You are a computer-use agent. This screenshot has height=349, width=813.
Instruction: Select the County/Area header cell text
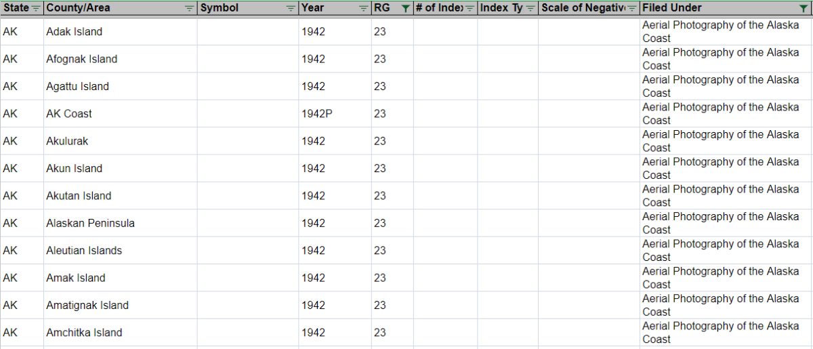tap(78, 8)
